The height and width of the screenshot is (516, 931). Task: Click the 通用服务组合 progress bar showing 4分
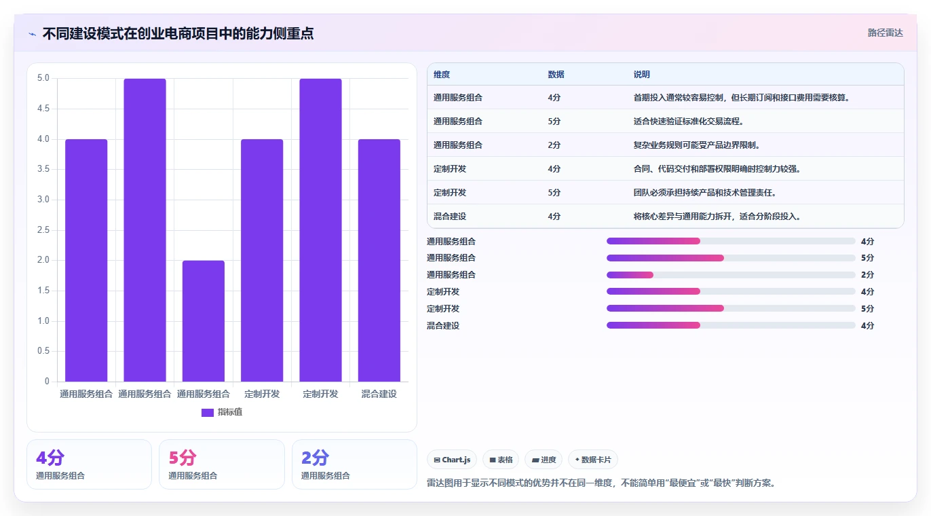tap(731, 241)
